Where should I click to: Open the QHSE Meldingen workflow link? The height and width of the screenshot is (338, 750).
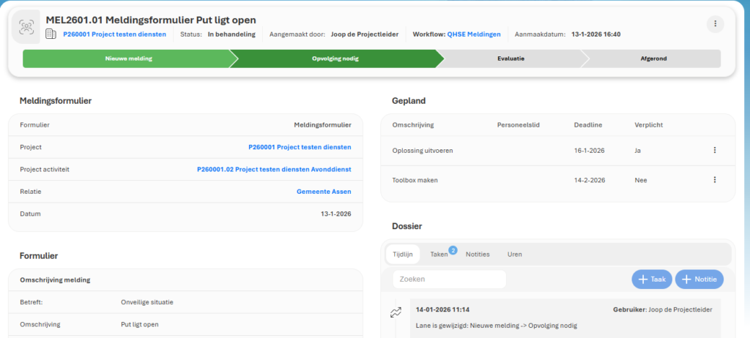pos(473,34)
